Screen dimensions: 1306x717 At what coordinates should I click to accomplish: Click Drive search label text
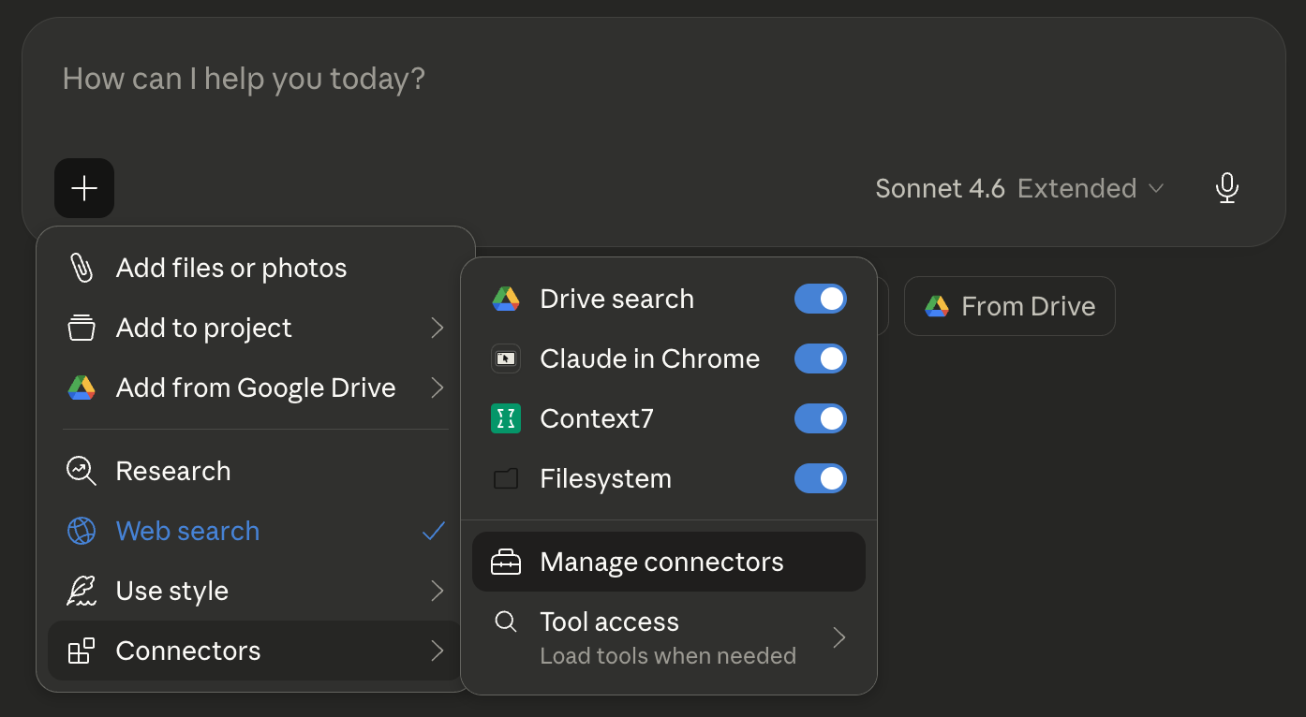coord(617,299)
